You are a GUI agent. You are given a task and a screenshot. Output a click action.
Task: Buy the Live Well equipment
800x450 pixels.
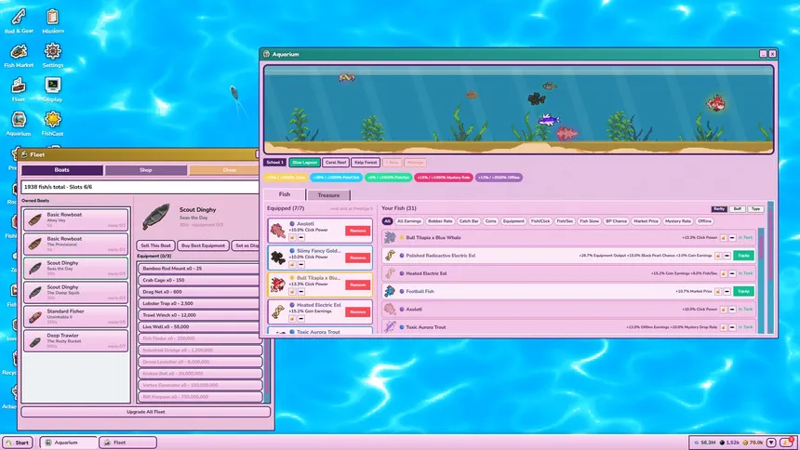pyautogui.click(x=200, y=326)
